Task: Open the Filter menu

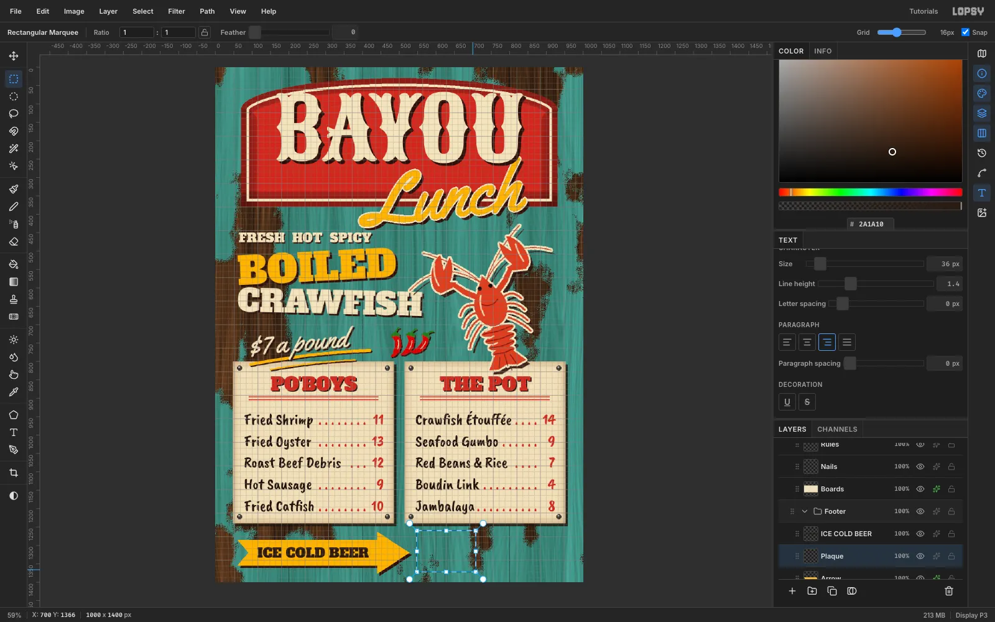Action: pyautogui.click(x=177, y=11)
